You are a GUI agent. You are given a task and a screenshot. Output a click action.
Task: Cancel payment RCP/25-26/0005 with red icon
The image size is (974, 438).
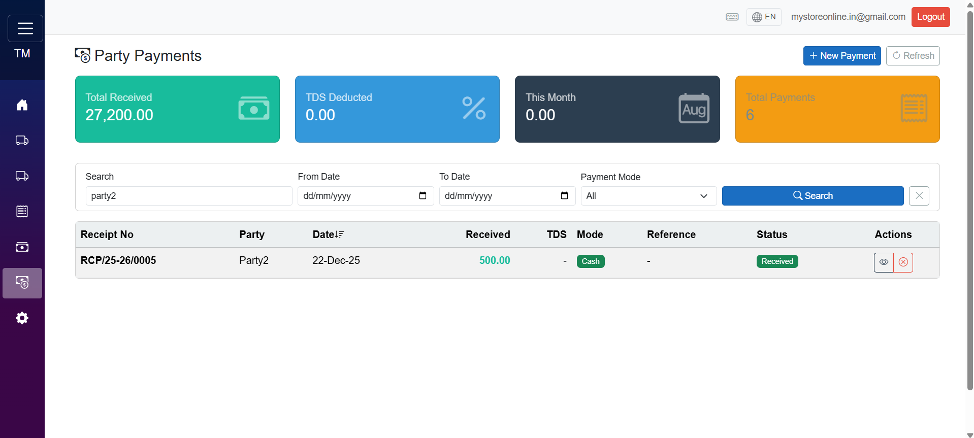(x=903, y=262)
